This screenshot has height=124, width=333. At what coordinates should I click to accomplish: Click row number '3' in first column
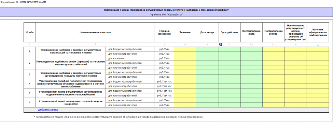click(30, 74)
